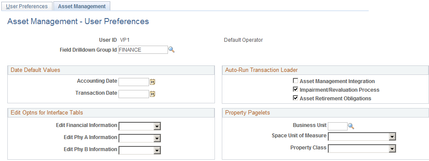Select the Asset Management tab
Screen dimensions: 429x161
tap(82, 6)
